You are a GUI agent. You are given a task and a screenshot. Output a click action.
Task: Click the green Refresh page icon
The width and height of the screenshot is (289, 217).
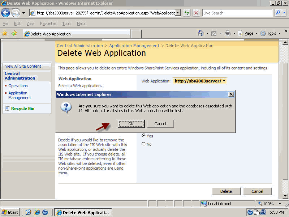pyautogui.click(x=187, y=13)
